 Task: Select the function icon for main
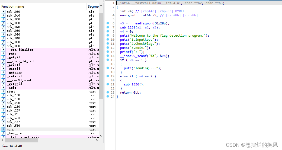pos(3,129)
